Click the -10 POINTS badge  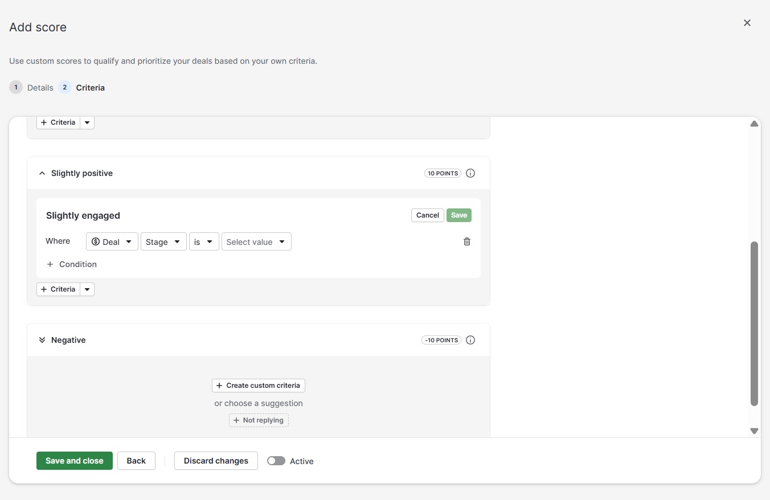click(x=441, y=340)
